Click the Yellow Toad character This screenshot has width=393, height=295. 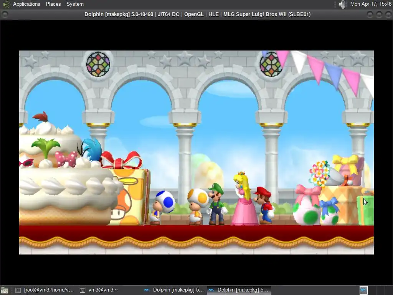tap(198, 206)
